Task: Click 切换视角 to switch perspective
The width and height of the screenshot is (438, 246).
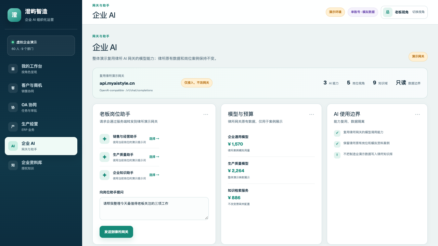Action: 418,12
